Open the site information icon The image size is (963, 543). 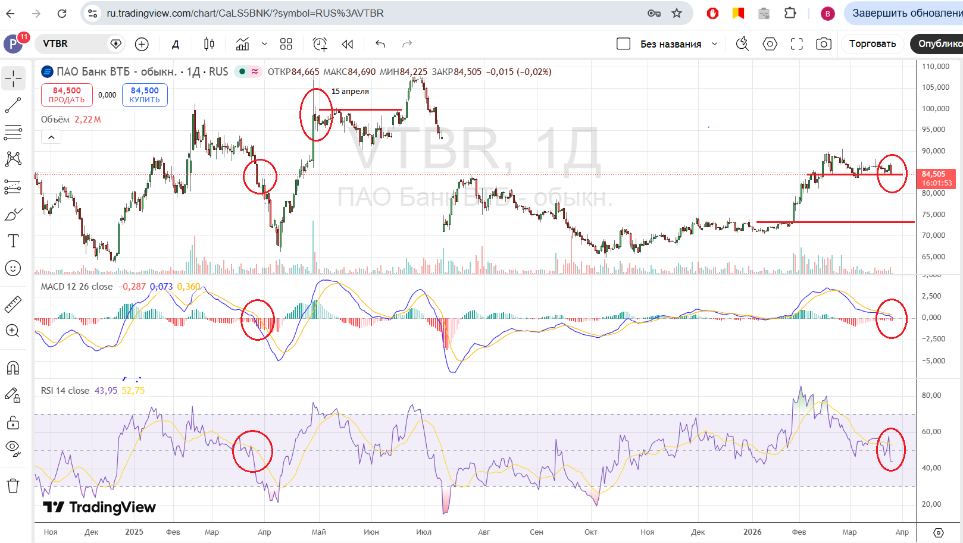[x=92, y=13]
